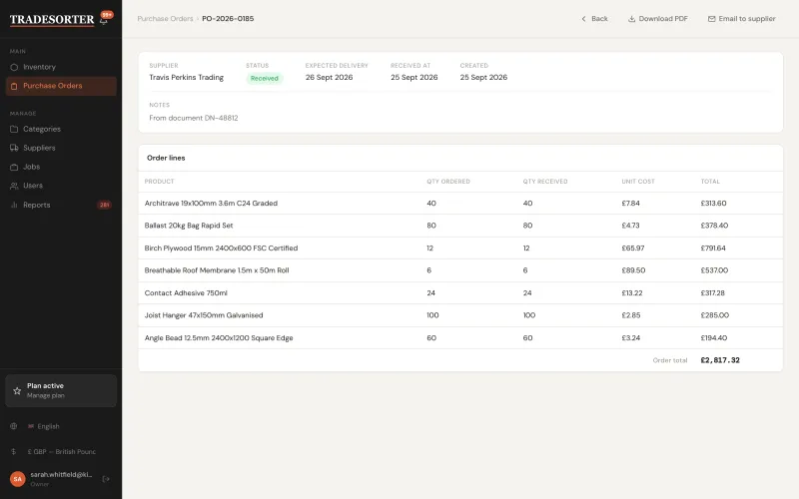Viewport: 799px width, 499px height.
Task: Click the Received status badge
Action: pos(265,79)
